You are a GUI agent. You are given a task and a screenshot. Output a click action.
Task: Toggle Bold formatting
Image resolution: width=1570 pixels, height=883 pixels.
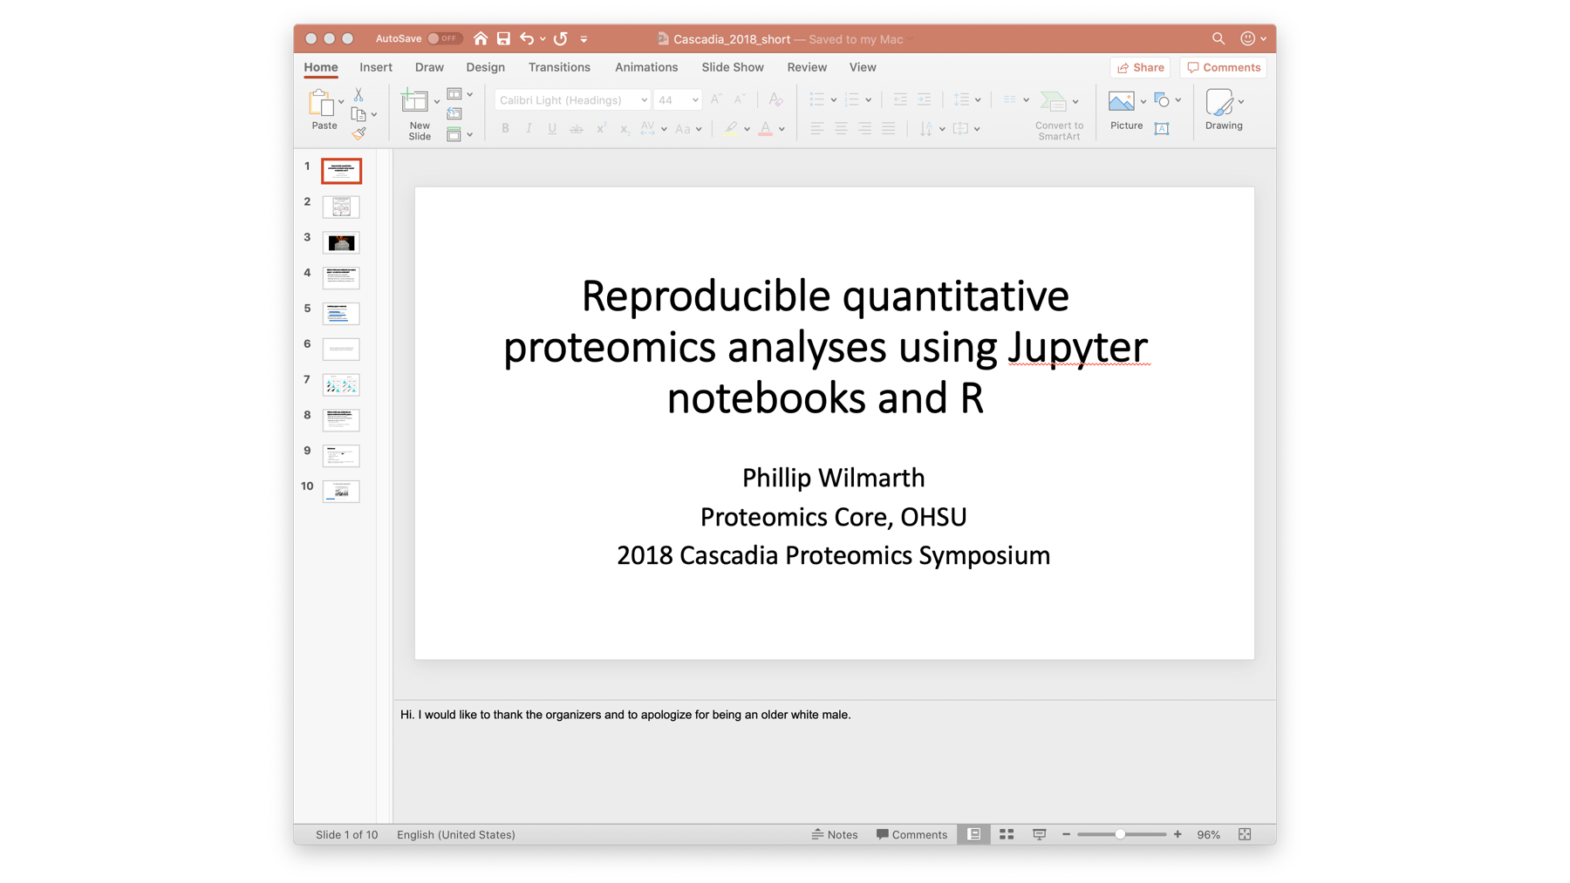point(505,129)
